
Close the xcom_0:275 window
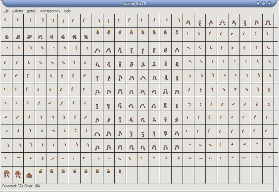(x=269, y=3)
